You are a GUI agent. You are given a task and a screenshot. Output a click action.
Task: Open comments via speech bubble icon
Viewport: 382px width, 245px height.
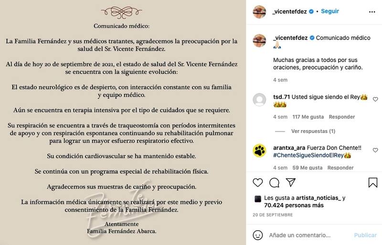pos(274,183)
